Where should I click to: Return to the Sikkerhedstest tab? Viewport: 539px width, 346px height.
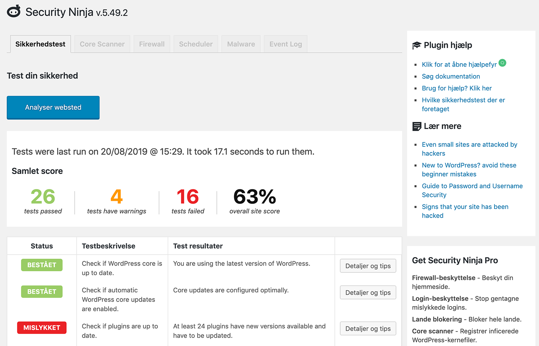click(40, 44)
